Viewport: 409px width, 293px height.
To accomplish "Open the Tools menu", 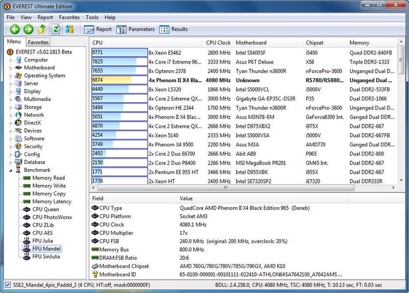I will point(92,18).
